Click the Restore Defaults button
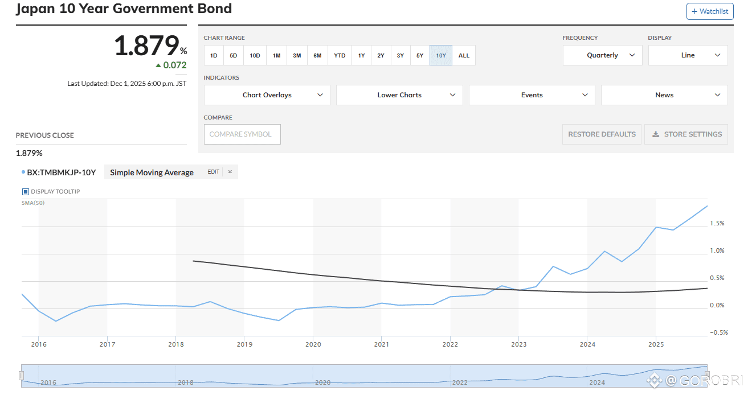Image resolution: width=752 pixels, height=395 pixels. coord(602,134)
